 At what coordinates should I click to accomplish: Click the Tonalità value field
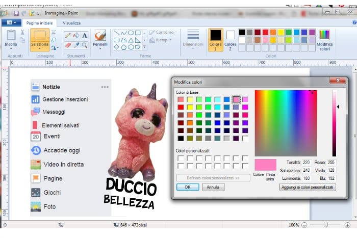[307, 162]
